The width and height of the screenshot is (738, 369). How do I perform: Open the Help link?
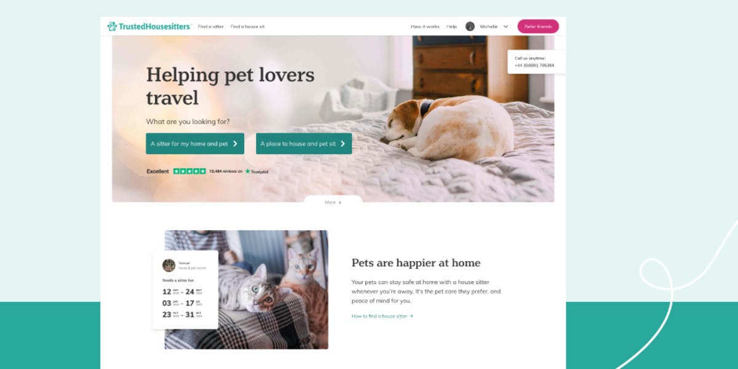pyautogui.click(x=451, y=26)
